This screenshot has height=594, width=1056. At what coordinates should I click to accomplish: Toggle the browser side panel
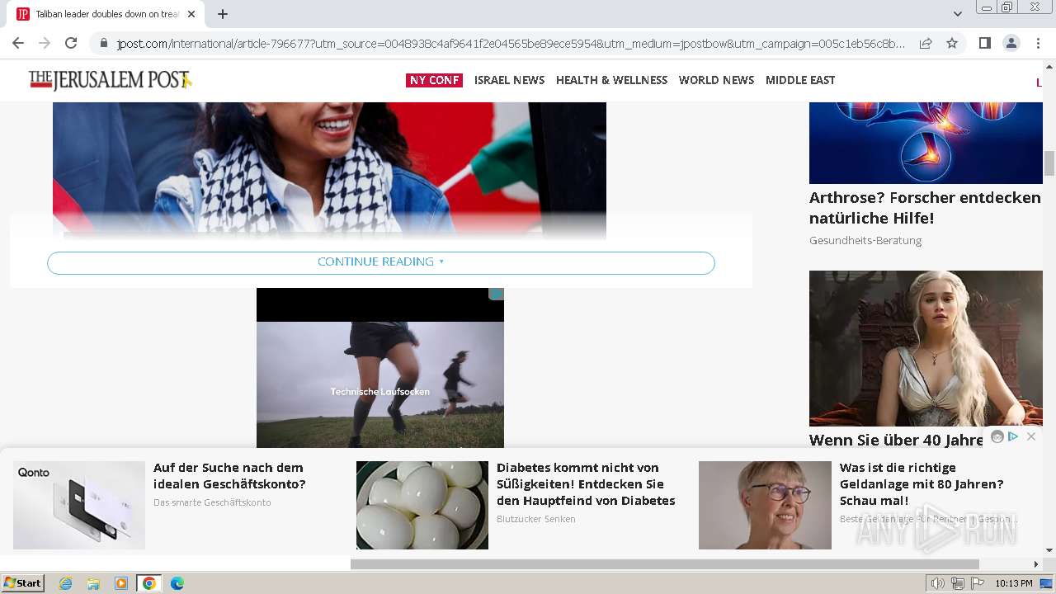984,44
